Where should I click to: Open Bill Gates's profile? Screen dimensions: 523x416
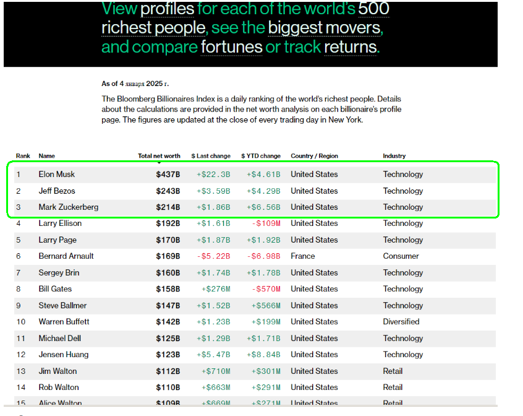(x=55, y=289)
